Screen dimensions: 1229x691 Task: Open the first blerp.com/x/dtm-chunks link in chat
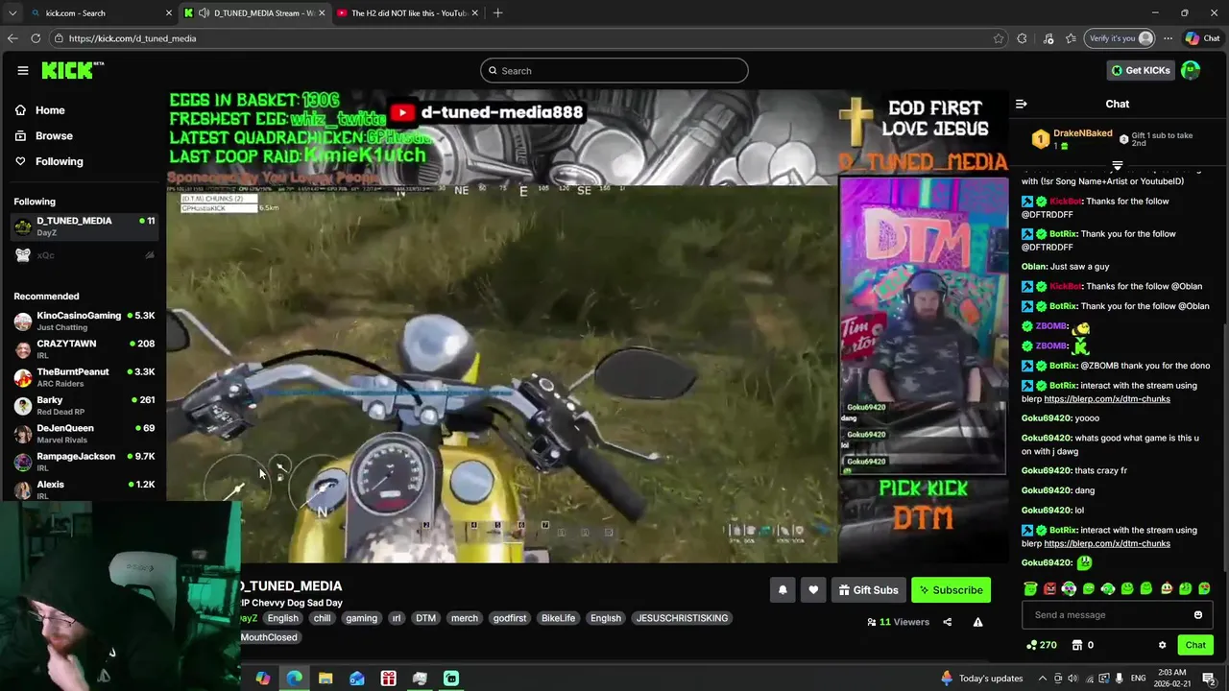(1106, 399)
